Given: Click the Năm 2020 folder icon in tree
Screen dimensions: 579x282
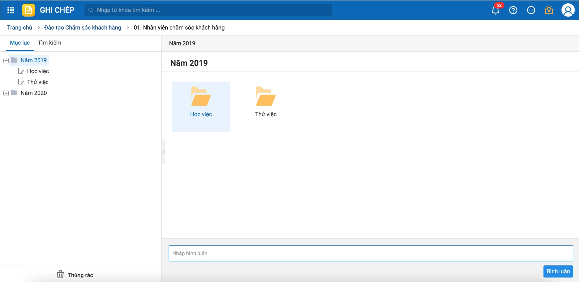Looking at the screenshot, I should coord(14,92).
